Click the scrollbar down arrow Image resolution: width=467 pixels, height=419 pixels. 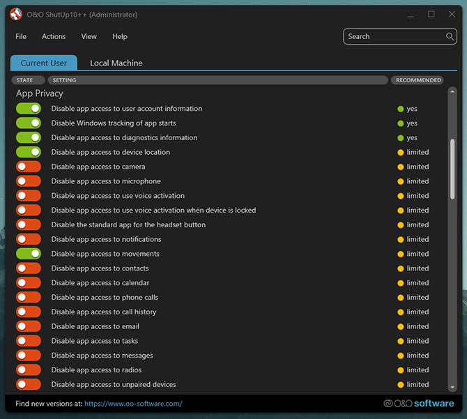click(452, 388)
